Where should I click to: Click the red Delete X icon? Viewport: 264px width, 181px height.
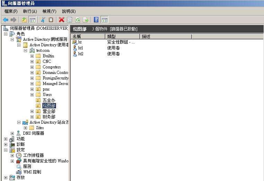pyautogui.click(x=61, y=20)
